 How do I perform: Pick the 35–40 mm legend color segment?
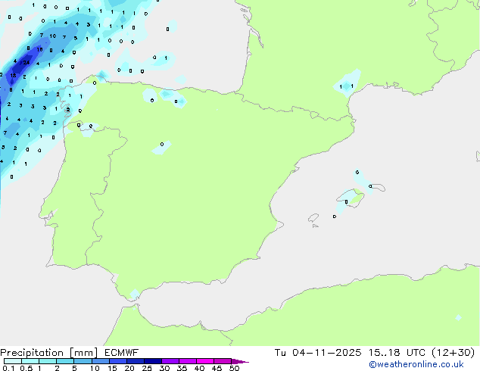[188, 361]
